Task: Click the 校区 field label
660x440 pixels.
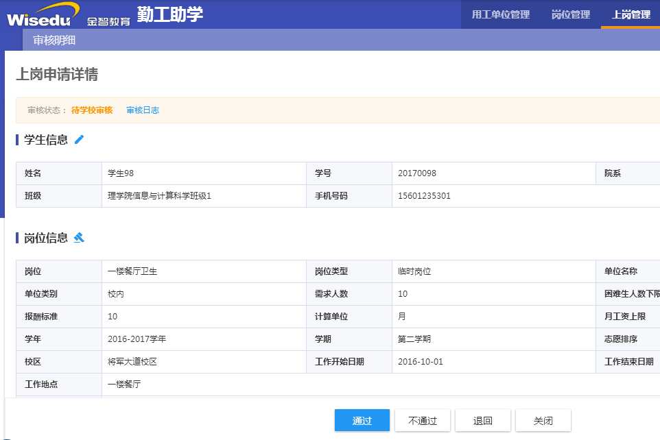Action: tap(33, 362)
